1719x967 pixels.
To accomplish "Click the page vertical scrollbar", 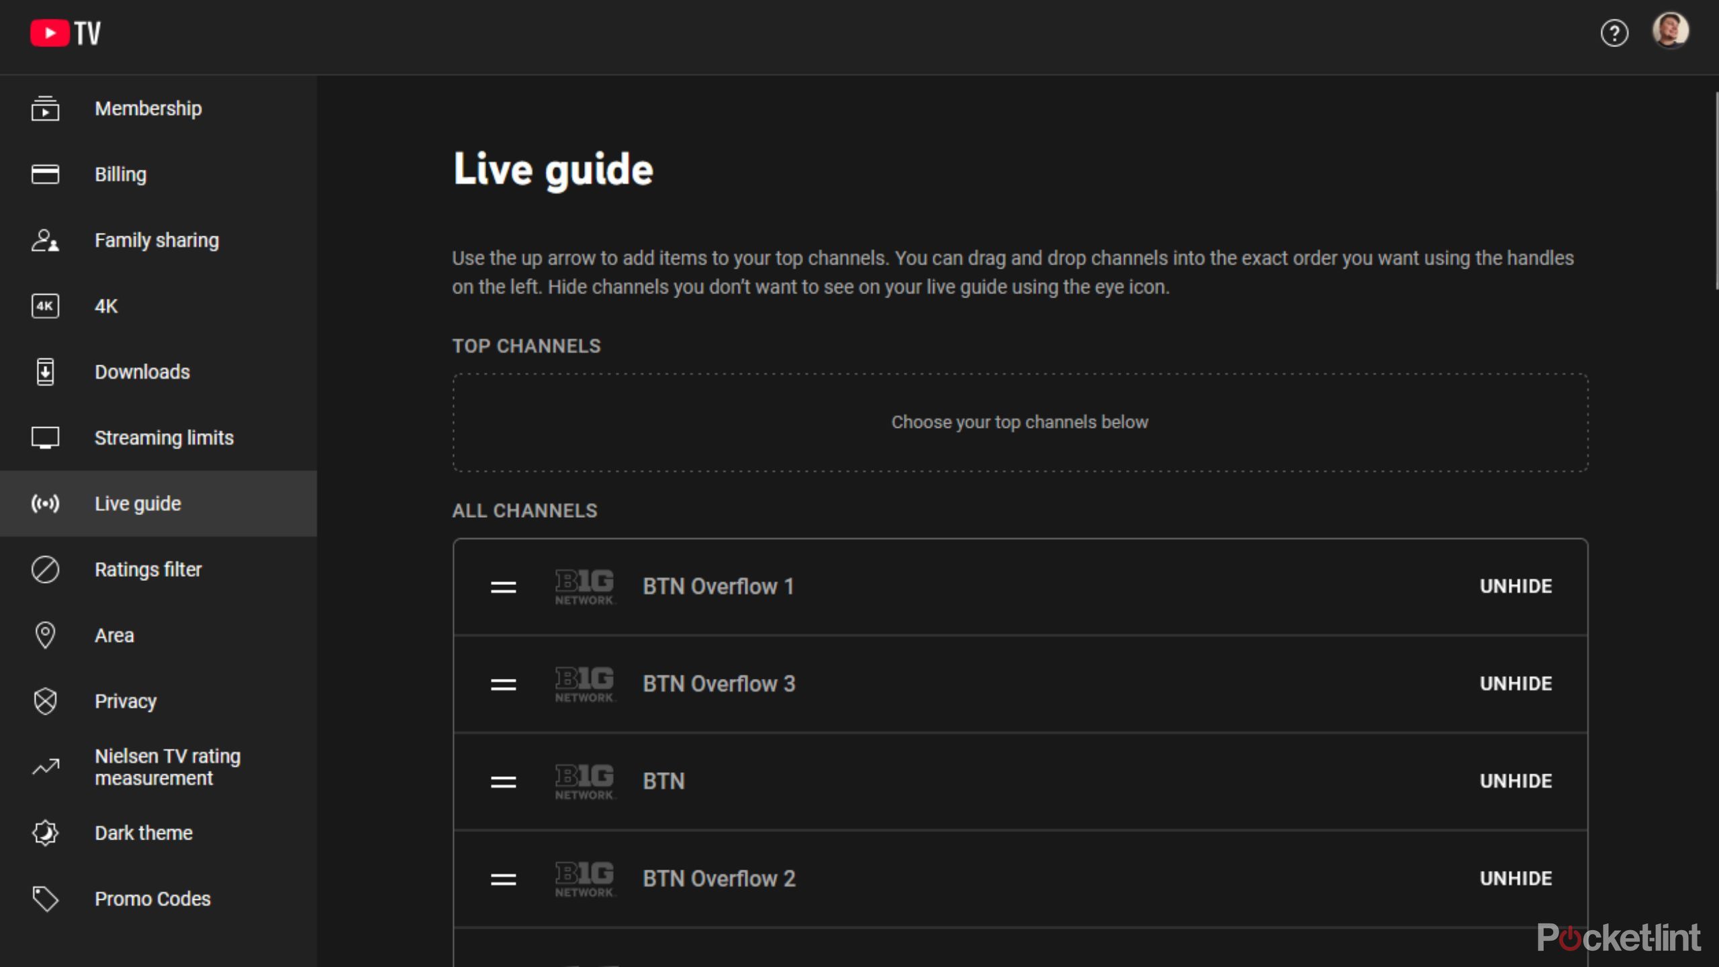I will pos(1716,191).
